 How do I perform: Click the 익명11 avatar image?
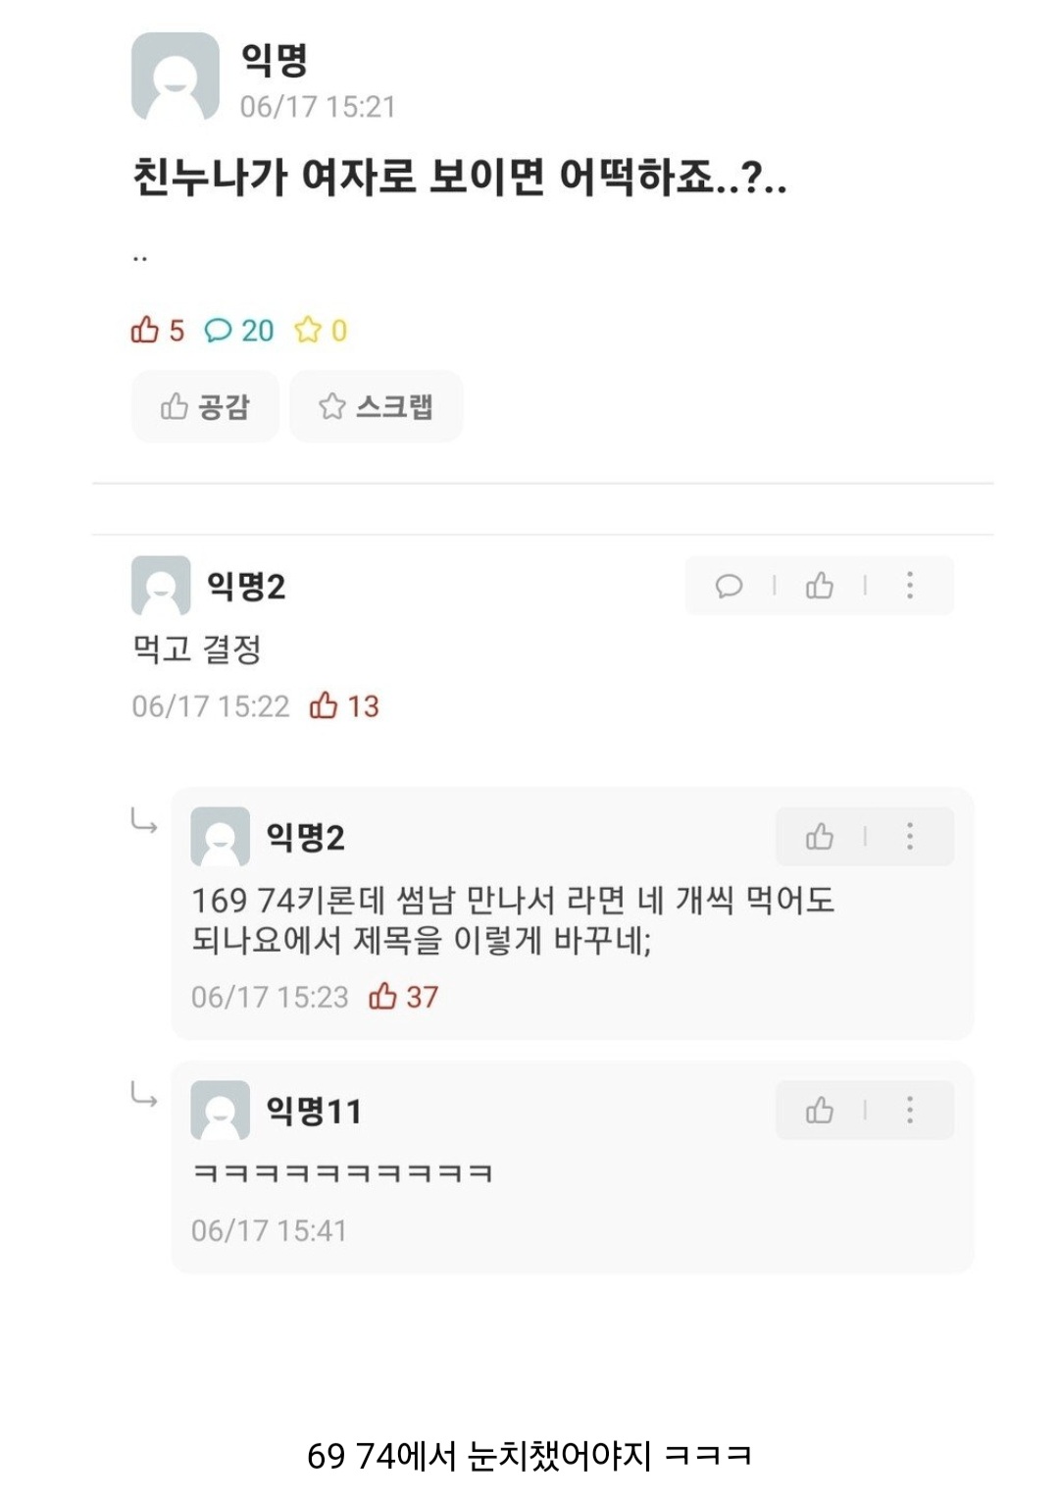coord(220,1111)
